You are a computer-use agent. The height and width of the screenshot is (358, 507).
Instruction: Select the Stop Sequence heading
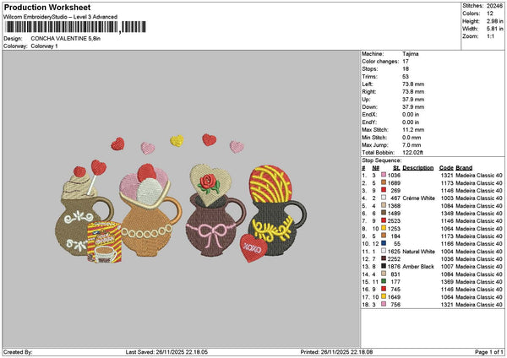click(382, 160)
